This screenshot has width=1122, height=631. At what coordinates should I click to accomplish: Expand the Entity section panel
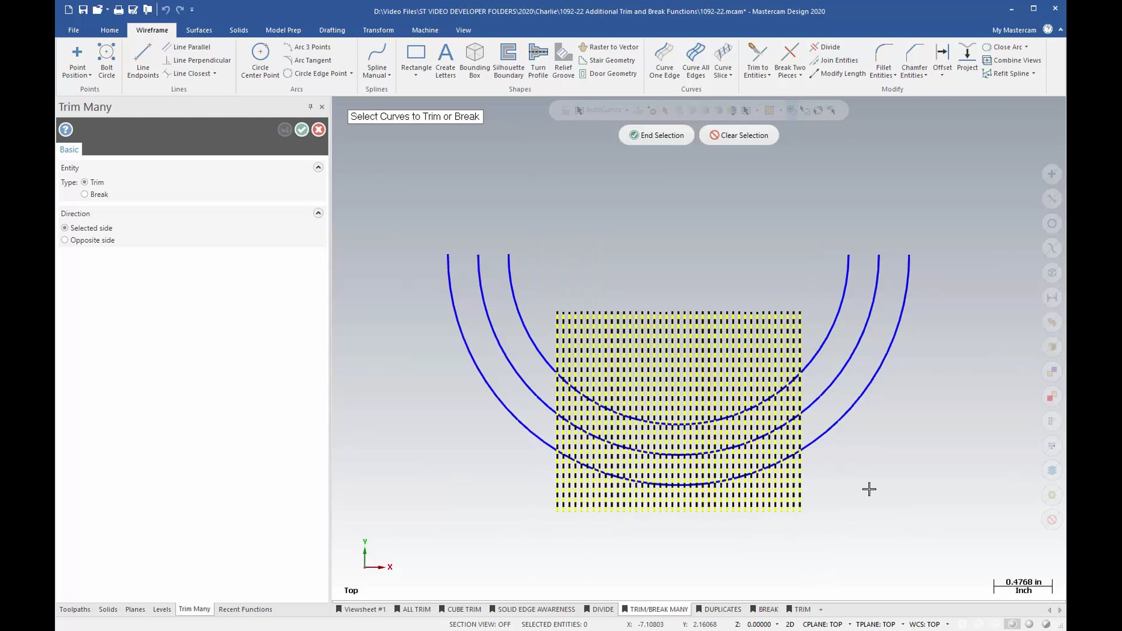(x=318, y=167)
